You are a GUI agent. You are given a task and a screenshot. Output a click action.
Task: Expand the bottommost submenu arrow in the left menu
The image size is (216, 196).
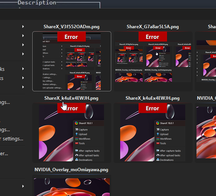coord(23,186)
